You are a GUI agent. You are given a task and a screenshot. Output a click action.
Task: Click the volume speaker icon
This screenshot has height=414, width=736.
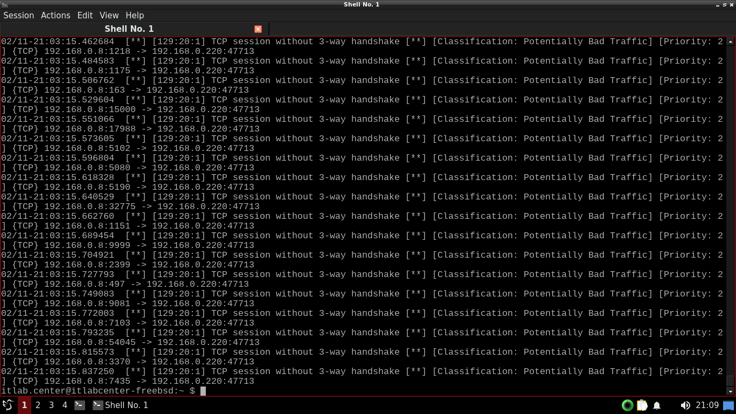685,405
